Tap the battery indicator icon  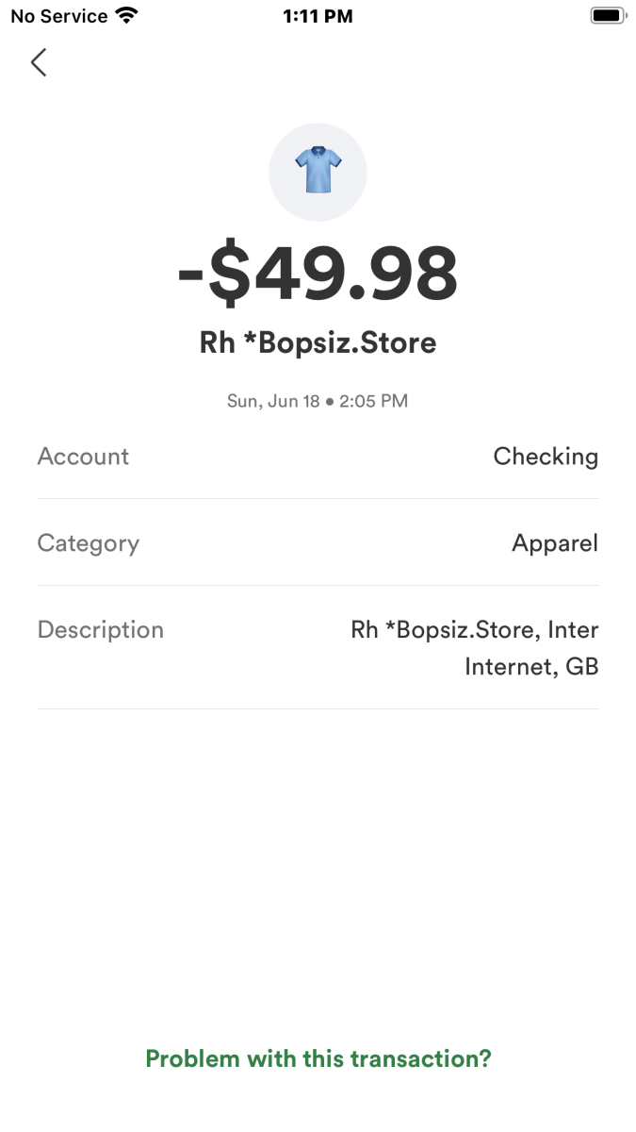[608, 16]
